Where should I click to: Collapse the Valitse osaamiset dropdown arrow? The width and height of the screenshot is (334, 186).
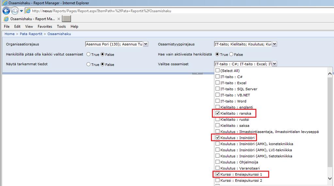tap(275, 64)
